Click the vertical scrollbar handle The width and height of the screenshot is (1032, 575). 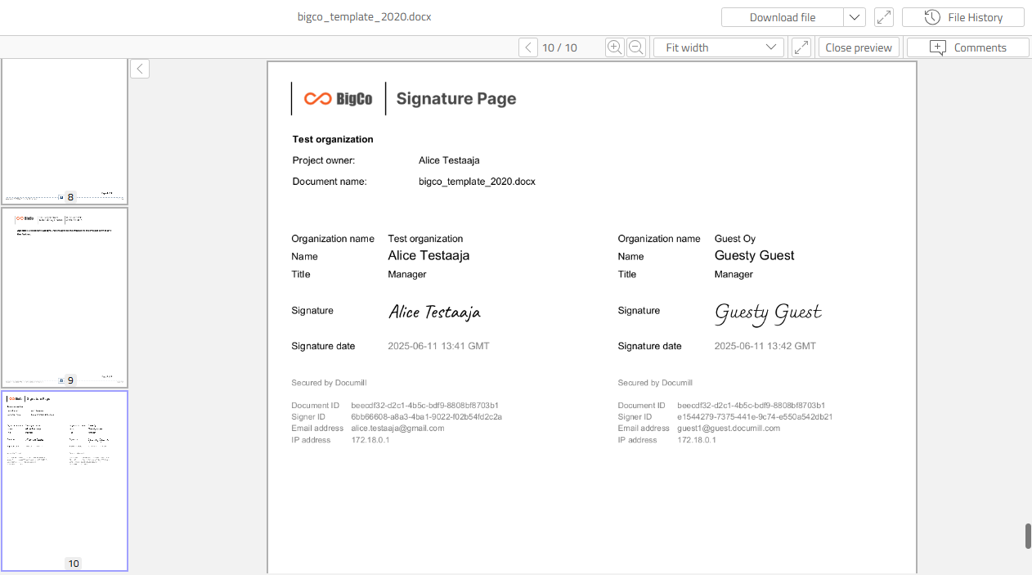tap(1028, 536)
